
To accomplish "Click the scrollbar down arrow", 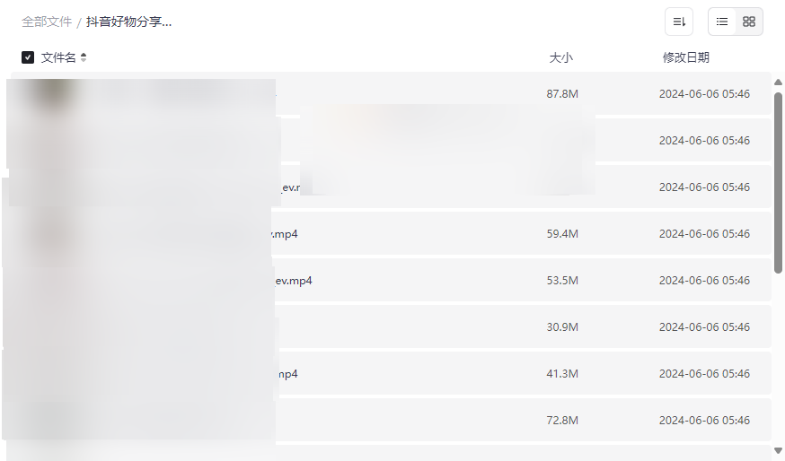I will pyautogui.click(x=778, y=450).
